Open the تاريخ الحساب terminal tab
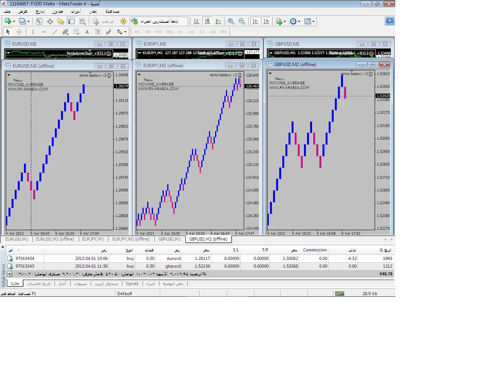 pos(39,284)
